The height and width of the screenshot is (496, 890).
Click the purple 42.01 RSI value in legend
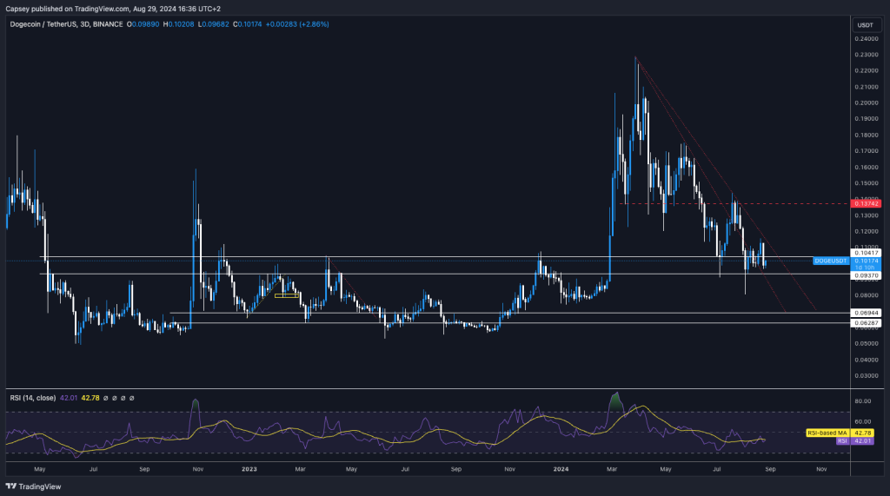69,397
